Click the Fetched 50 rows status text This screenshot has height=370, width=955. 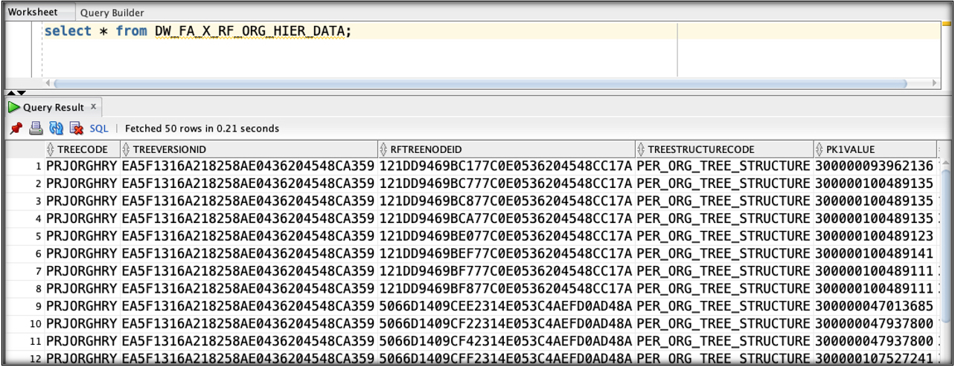click(x=202, y=129)
